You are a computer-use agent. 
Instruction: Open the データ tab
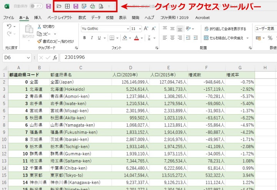96,17
